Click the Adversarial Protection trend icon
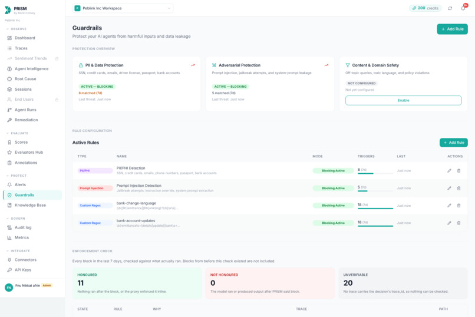Viewport: 475px width, 317px height. (x=326, y=65)
